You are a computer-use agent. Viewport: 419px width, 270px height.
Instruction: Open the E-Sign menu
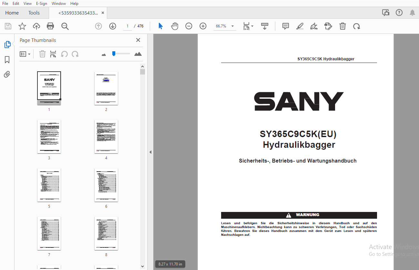pos(41,3)
